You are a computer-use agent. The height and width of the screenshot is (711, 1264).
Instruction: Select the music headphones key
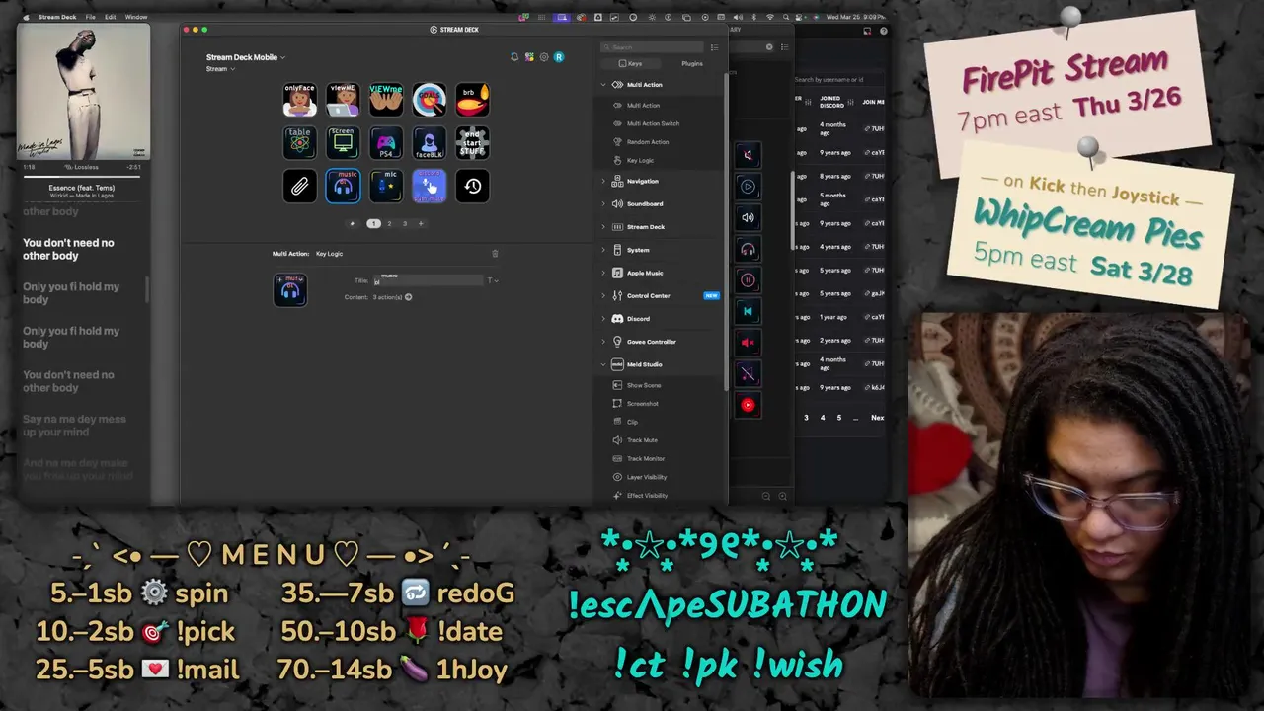tap(343, 187)
